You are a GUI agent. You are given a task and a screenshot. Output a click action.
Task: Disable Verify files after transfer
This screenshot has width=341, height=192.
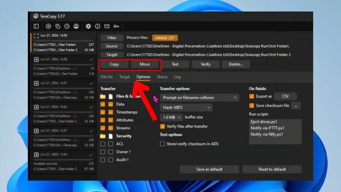162,126
